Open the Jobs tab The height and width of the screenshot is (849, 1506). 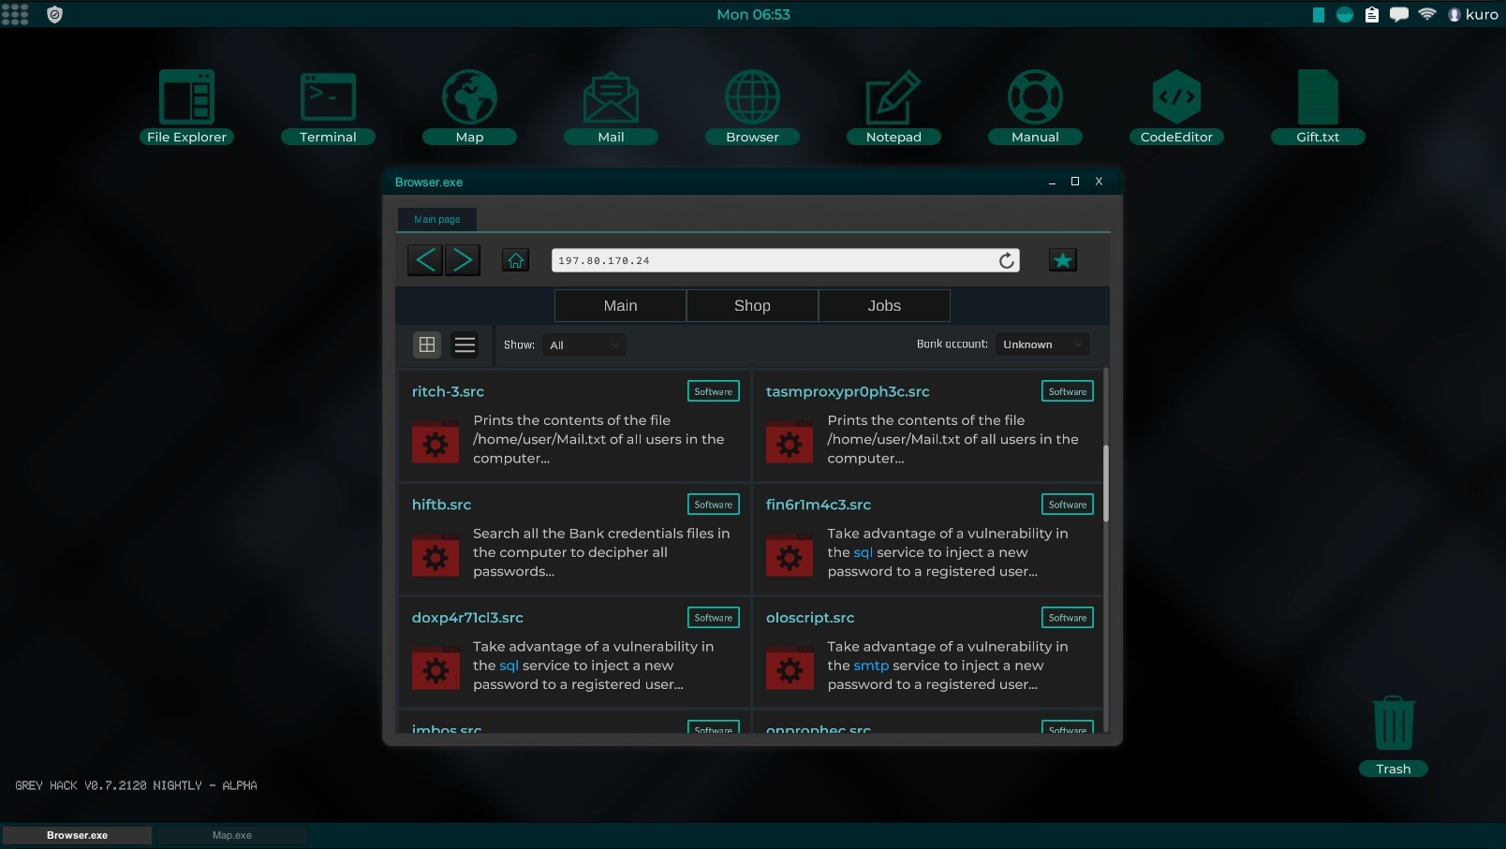click(883, 305)
